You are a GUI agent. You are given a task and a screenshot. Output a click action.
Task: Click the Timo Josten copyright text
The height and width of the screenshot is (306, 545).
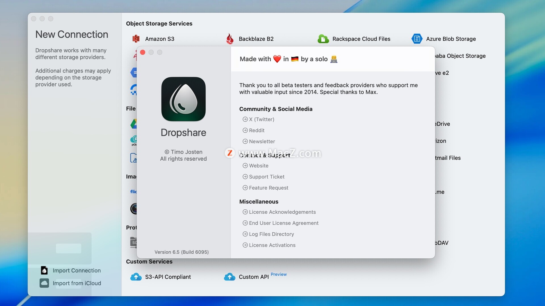(x=183, y=152)
